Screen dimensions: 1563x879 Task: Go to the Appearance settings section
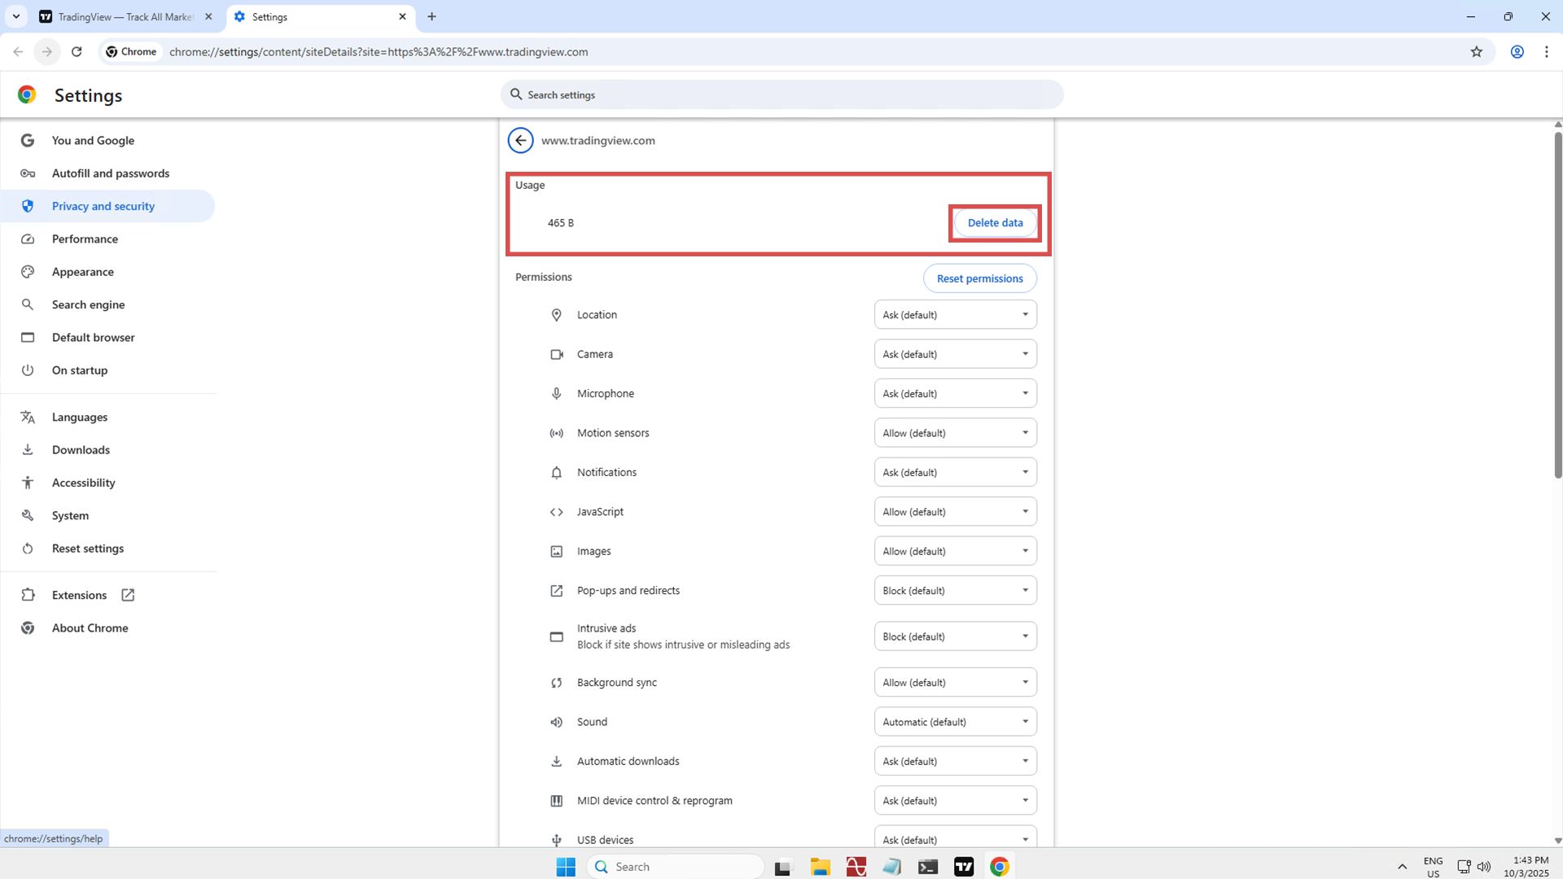click(x=82, y=272)
